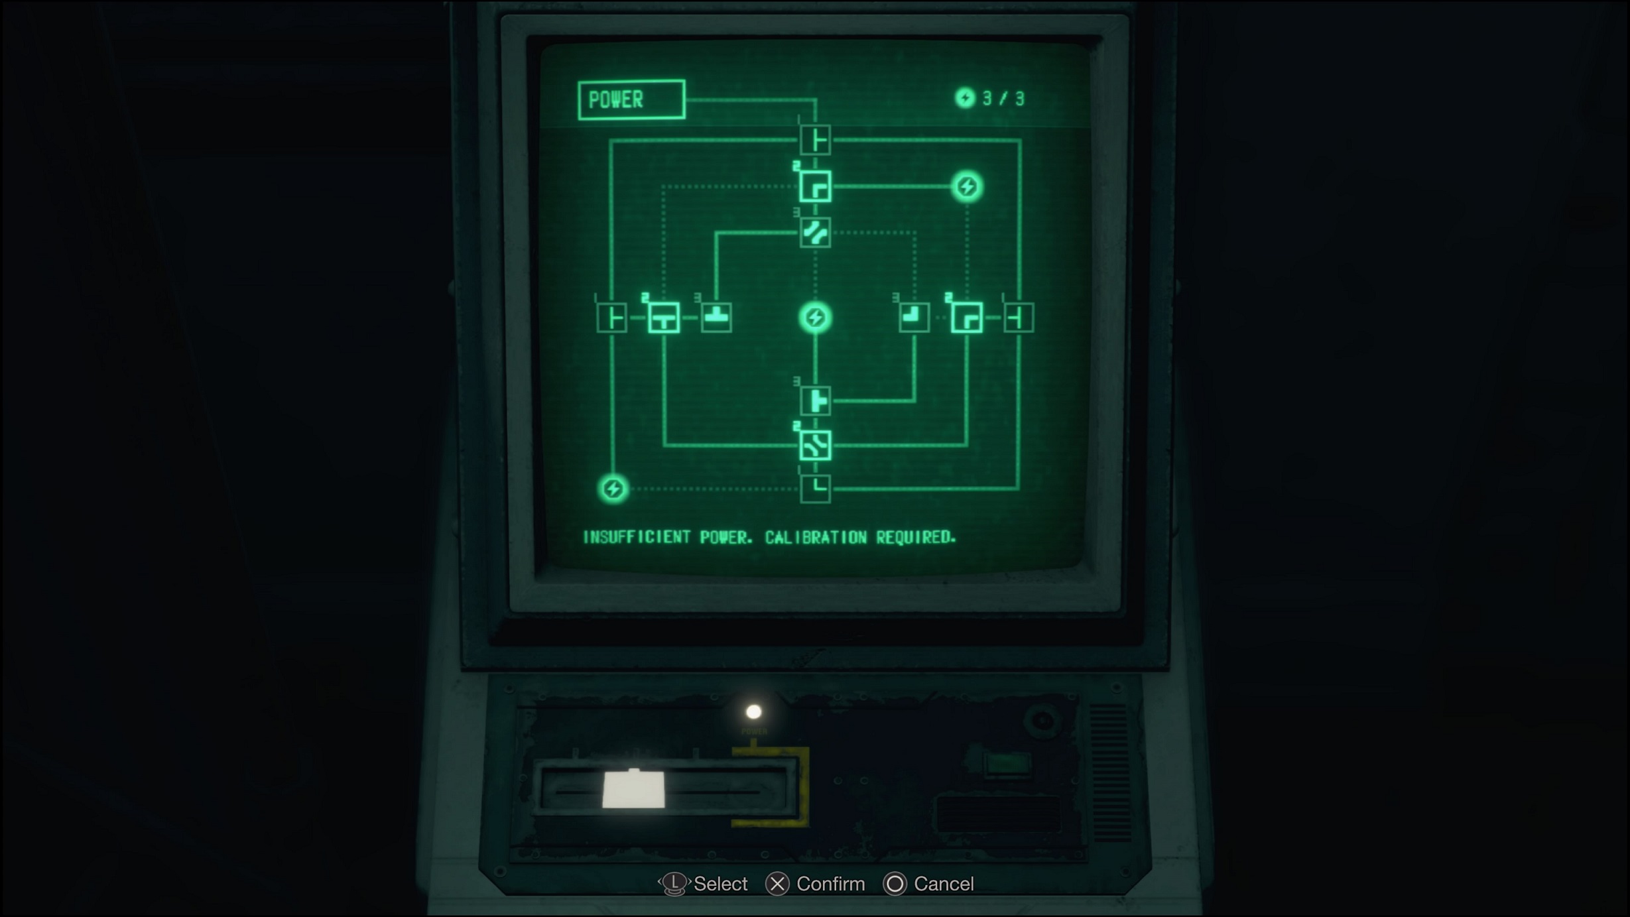
Task: Select the center power node
Action: tap(815, 317)
